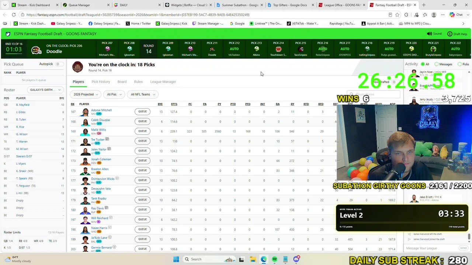This screenshot has width=472, height=265.
Task: Open a new browser tab
Action: 424,5
